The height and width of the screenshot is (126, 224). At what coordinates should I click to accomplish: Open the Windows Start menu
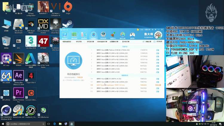coord(3,124)
